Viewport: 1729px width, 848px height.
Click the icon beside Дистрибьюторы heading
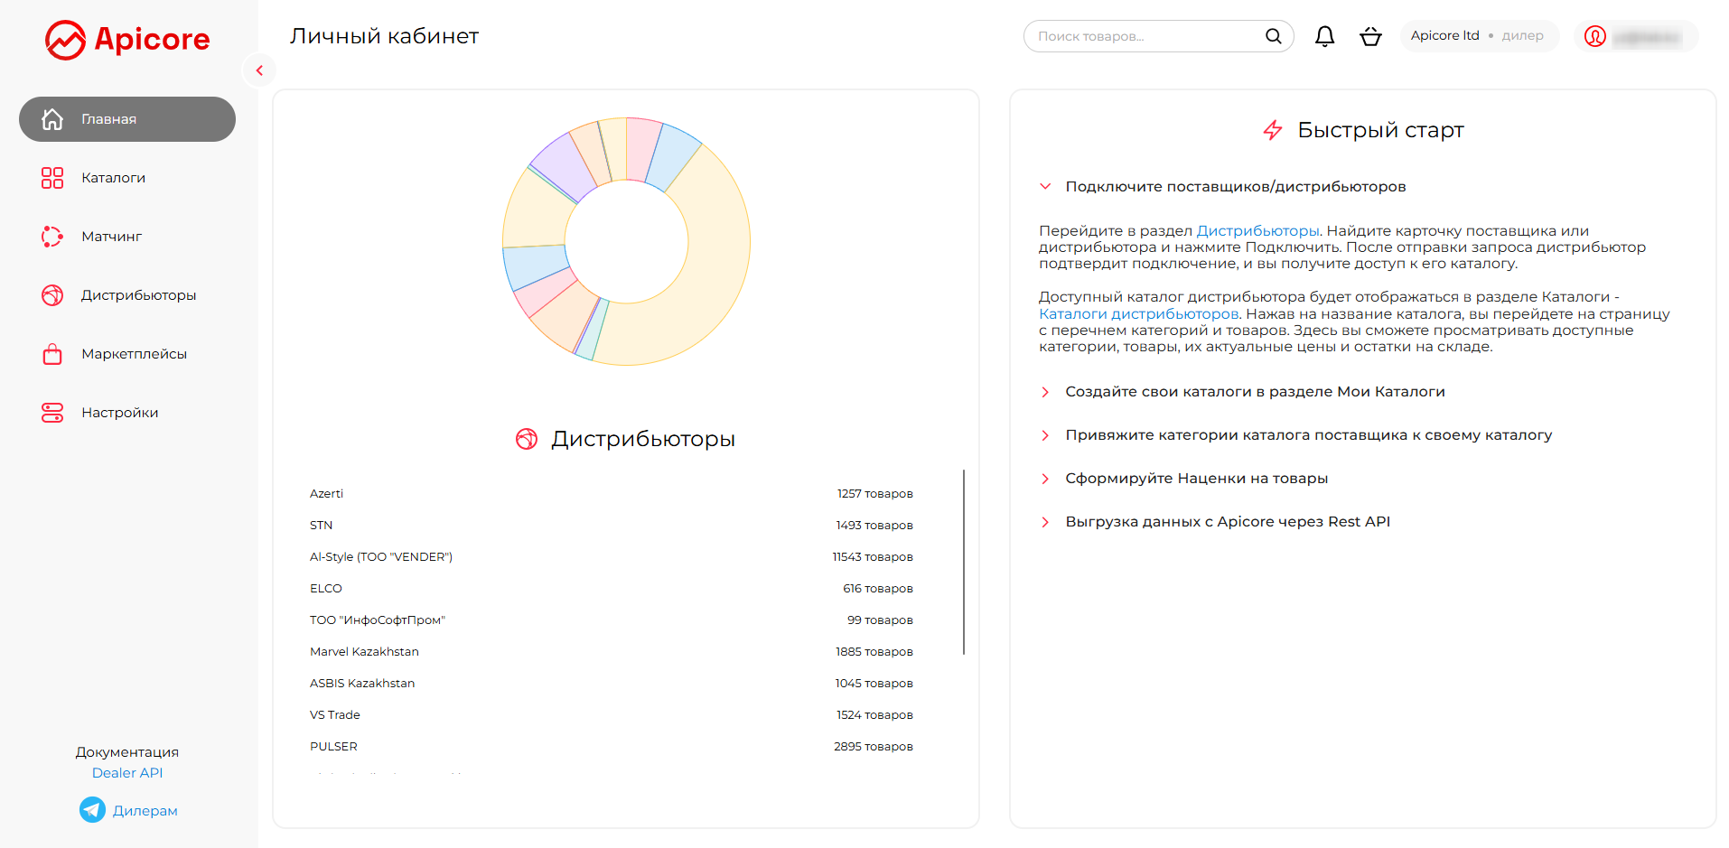527,439
